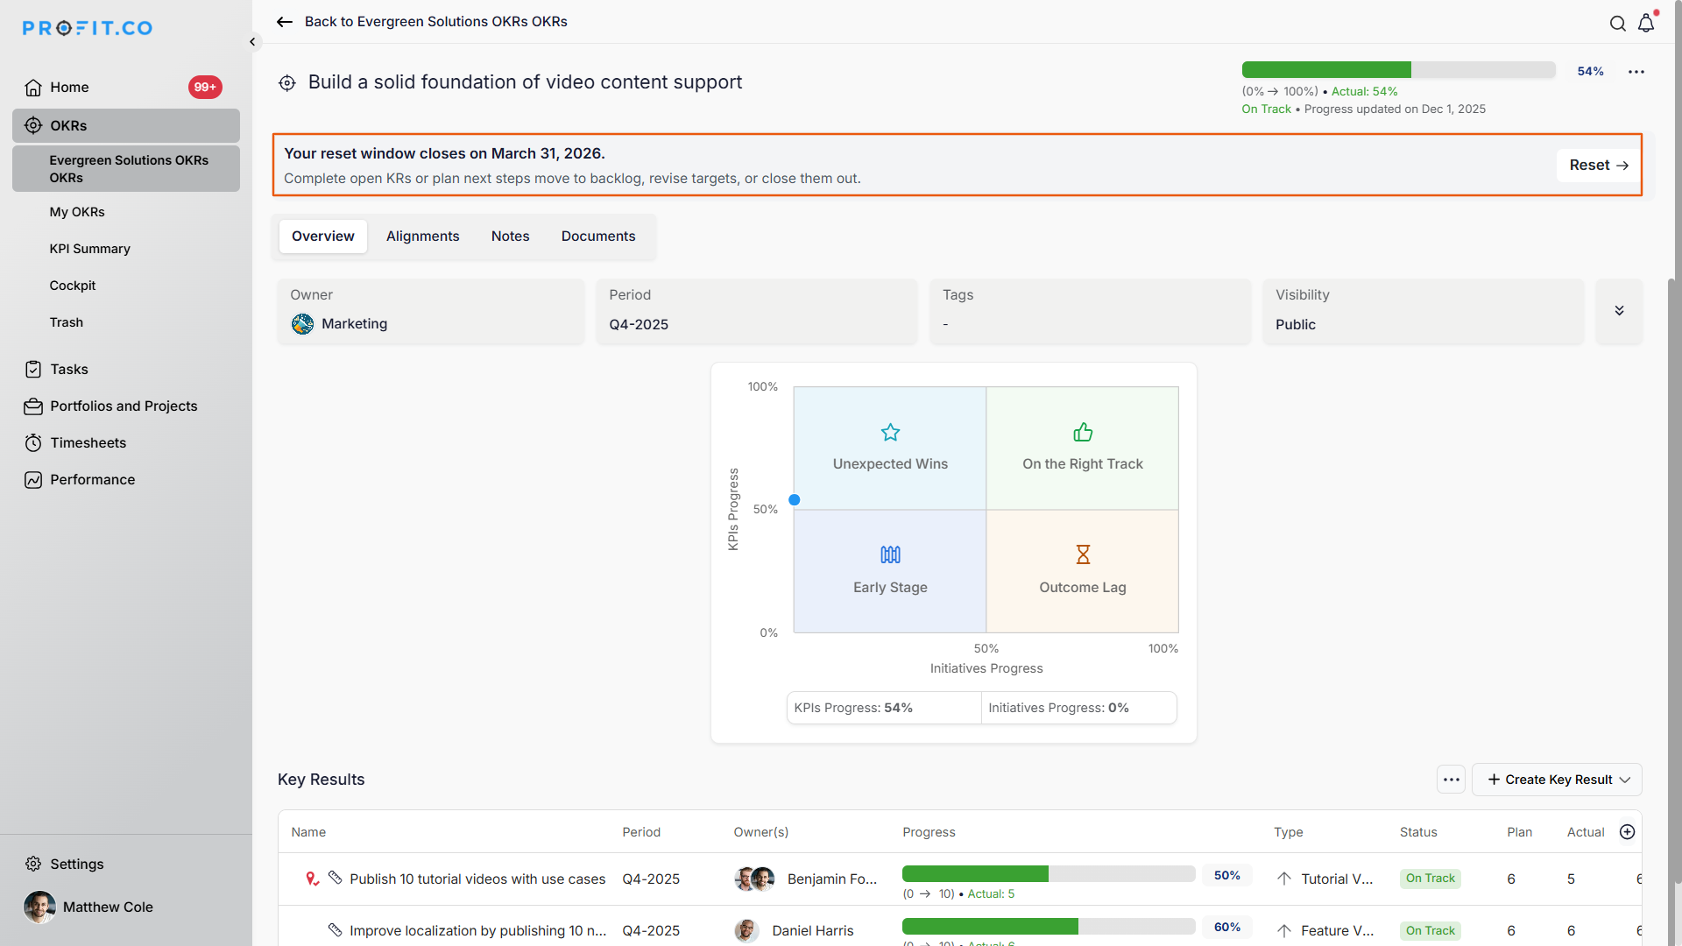Select KPI Summary in sidebar
This screenshot has height=946, width=1682.
(89, 249)
